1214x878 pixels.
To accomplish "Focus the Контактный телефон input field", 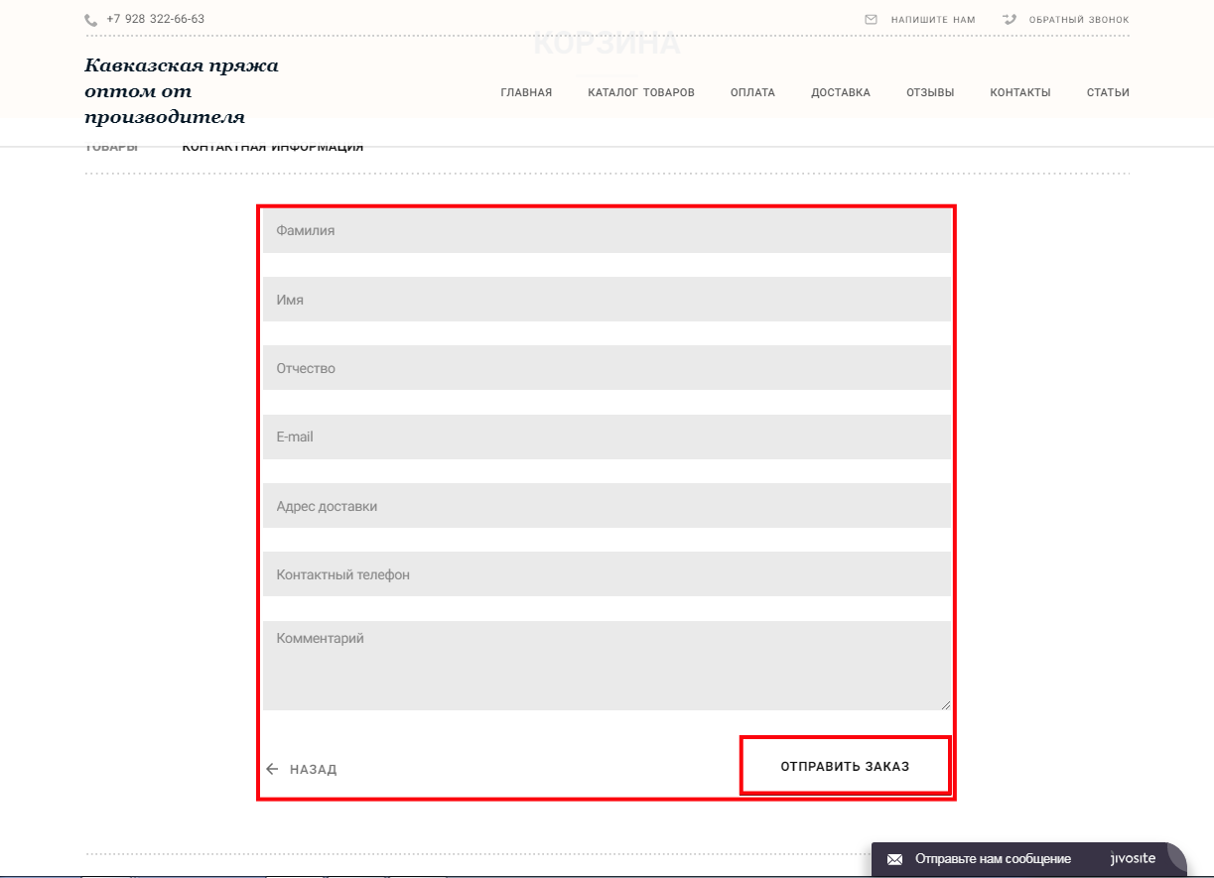I will click(607, 574).
